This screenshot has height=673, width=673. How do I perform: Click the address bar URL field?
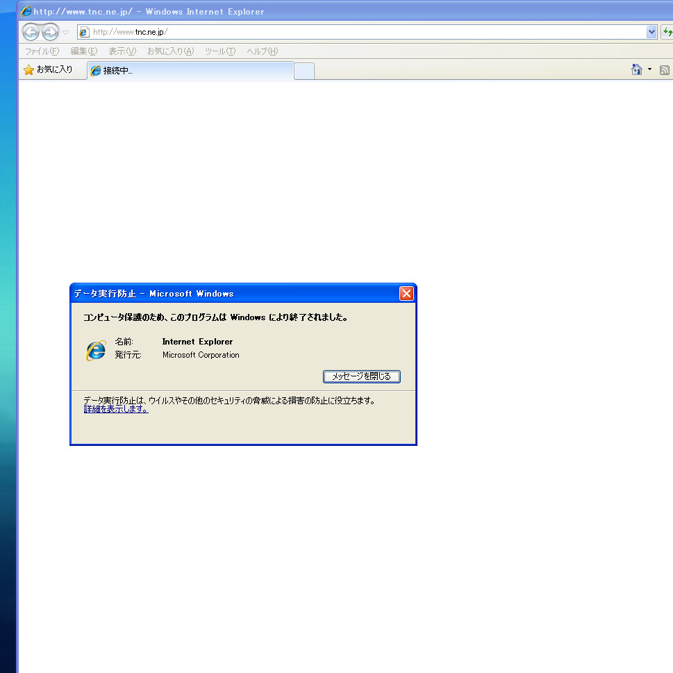[x=367, y=32]
